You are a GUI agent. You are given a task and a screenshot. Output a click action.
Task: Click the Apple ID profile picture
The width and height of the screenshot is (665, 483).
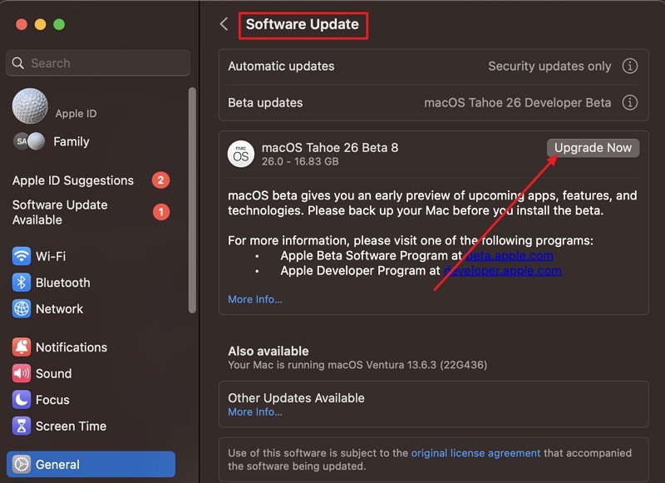click(x=30, y=105)
